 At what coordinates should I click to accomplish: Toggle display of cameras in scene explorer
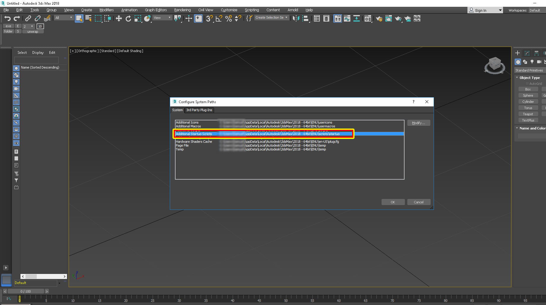(x=16, y=89)
